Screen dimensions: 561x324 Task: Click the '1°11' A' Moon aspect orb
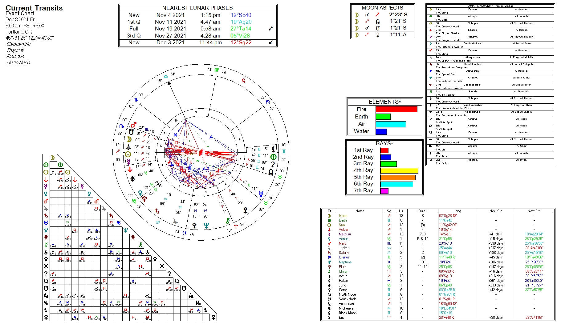coord(398,35)
